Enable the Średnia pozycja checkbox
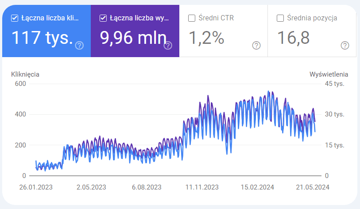 [280, 18]
